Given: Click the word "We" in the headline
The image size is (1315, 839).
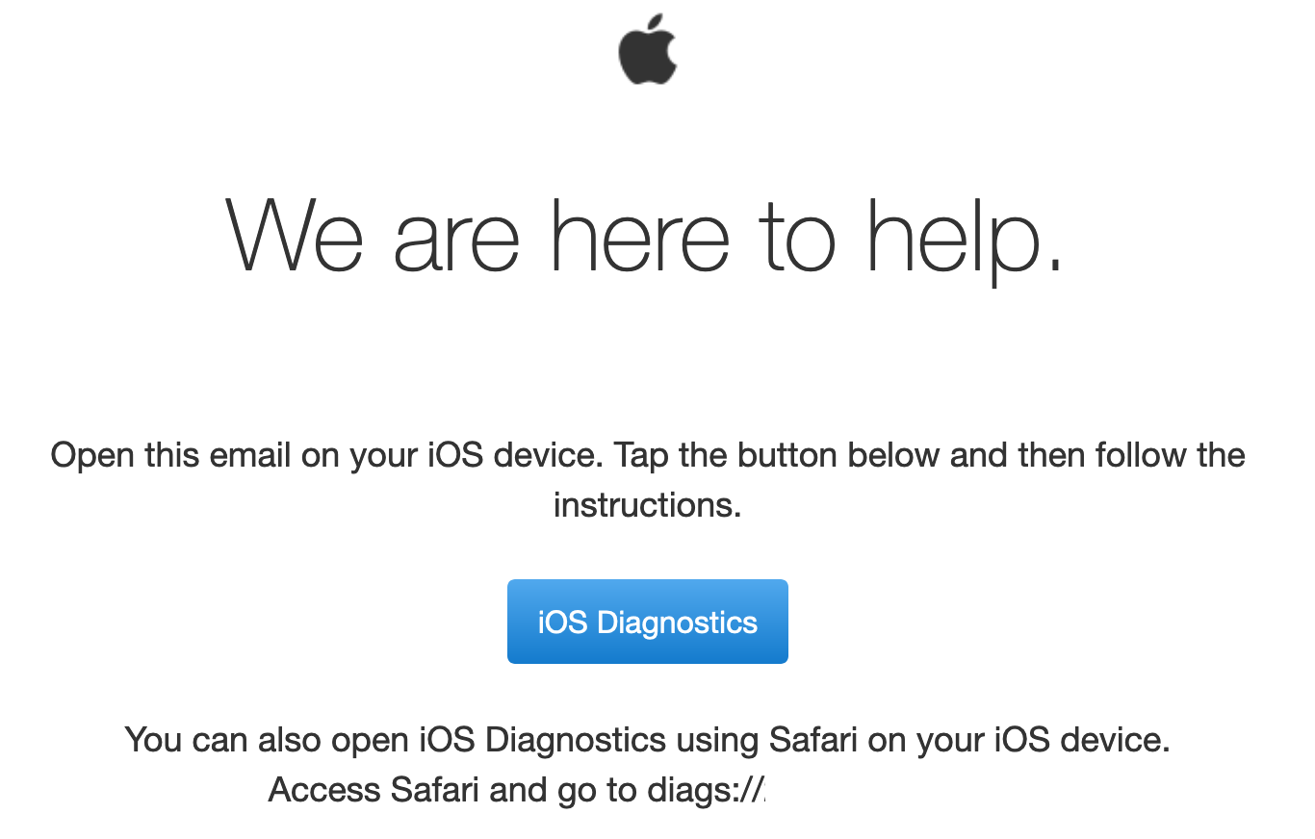Looking at the screenshot, I should click(x=295, y=236).
